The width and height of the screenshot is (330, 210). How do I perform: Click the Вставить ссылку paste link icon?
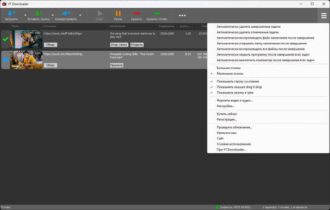pyautogui.click(x=39, y=13)
